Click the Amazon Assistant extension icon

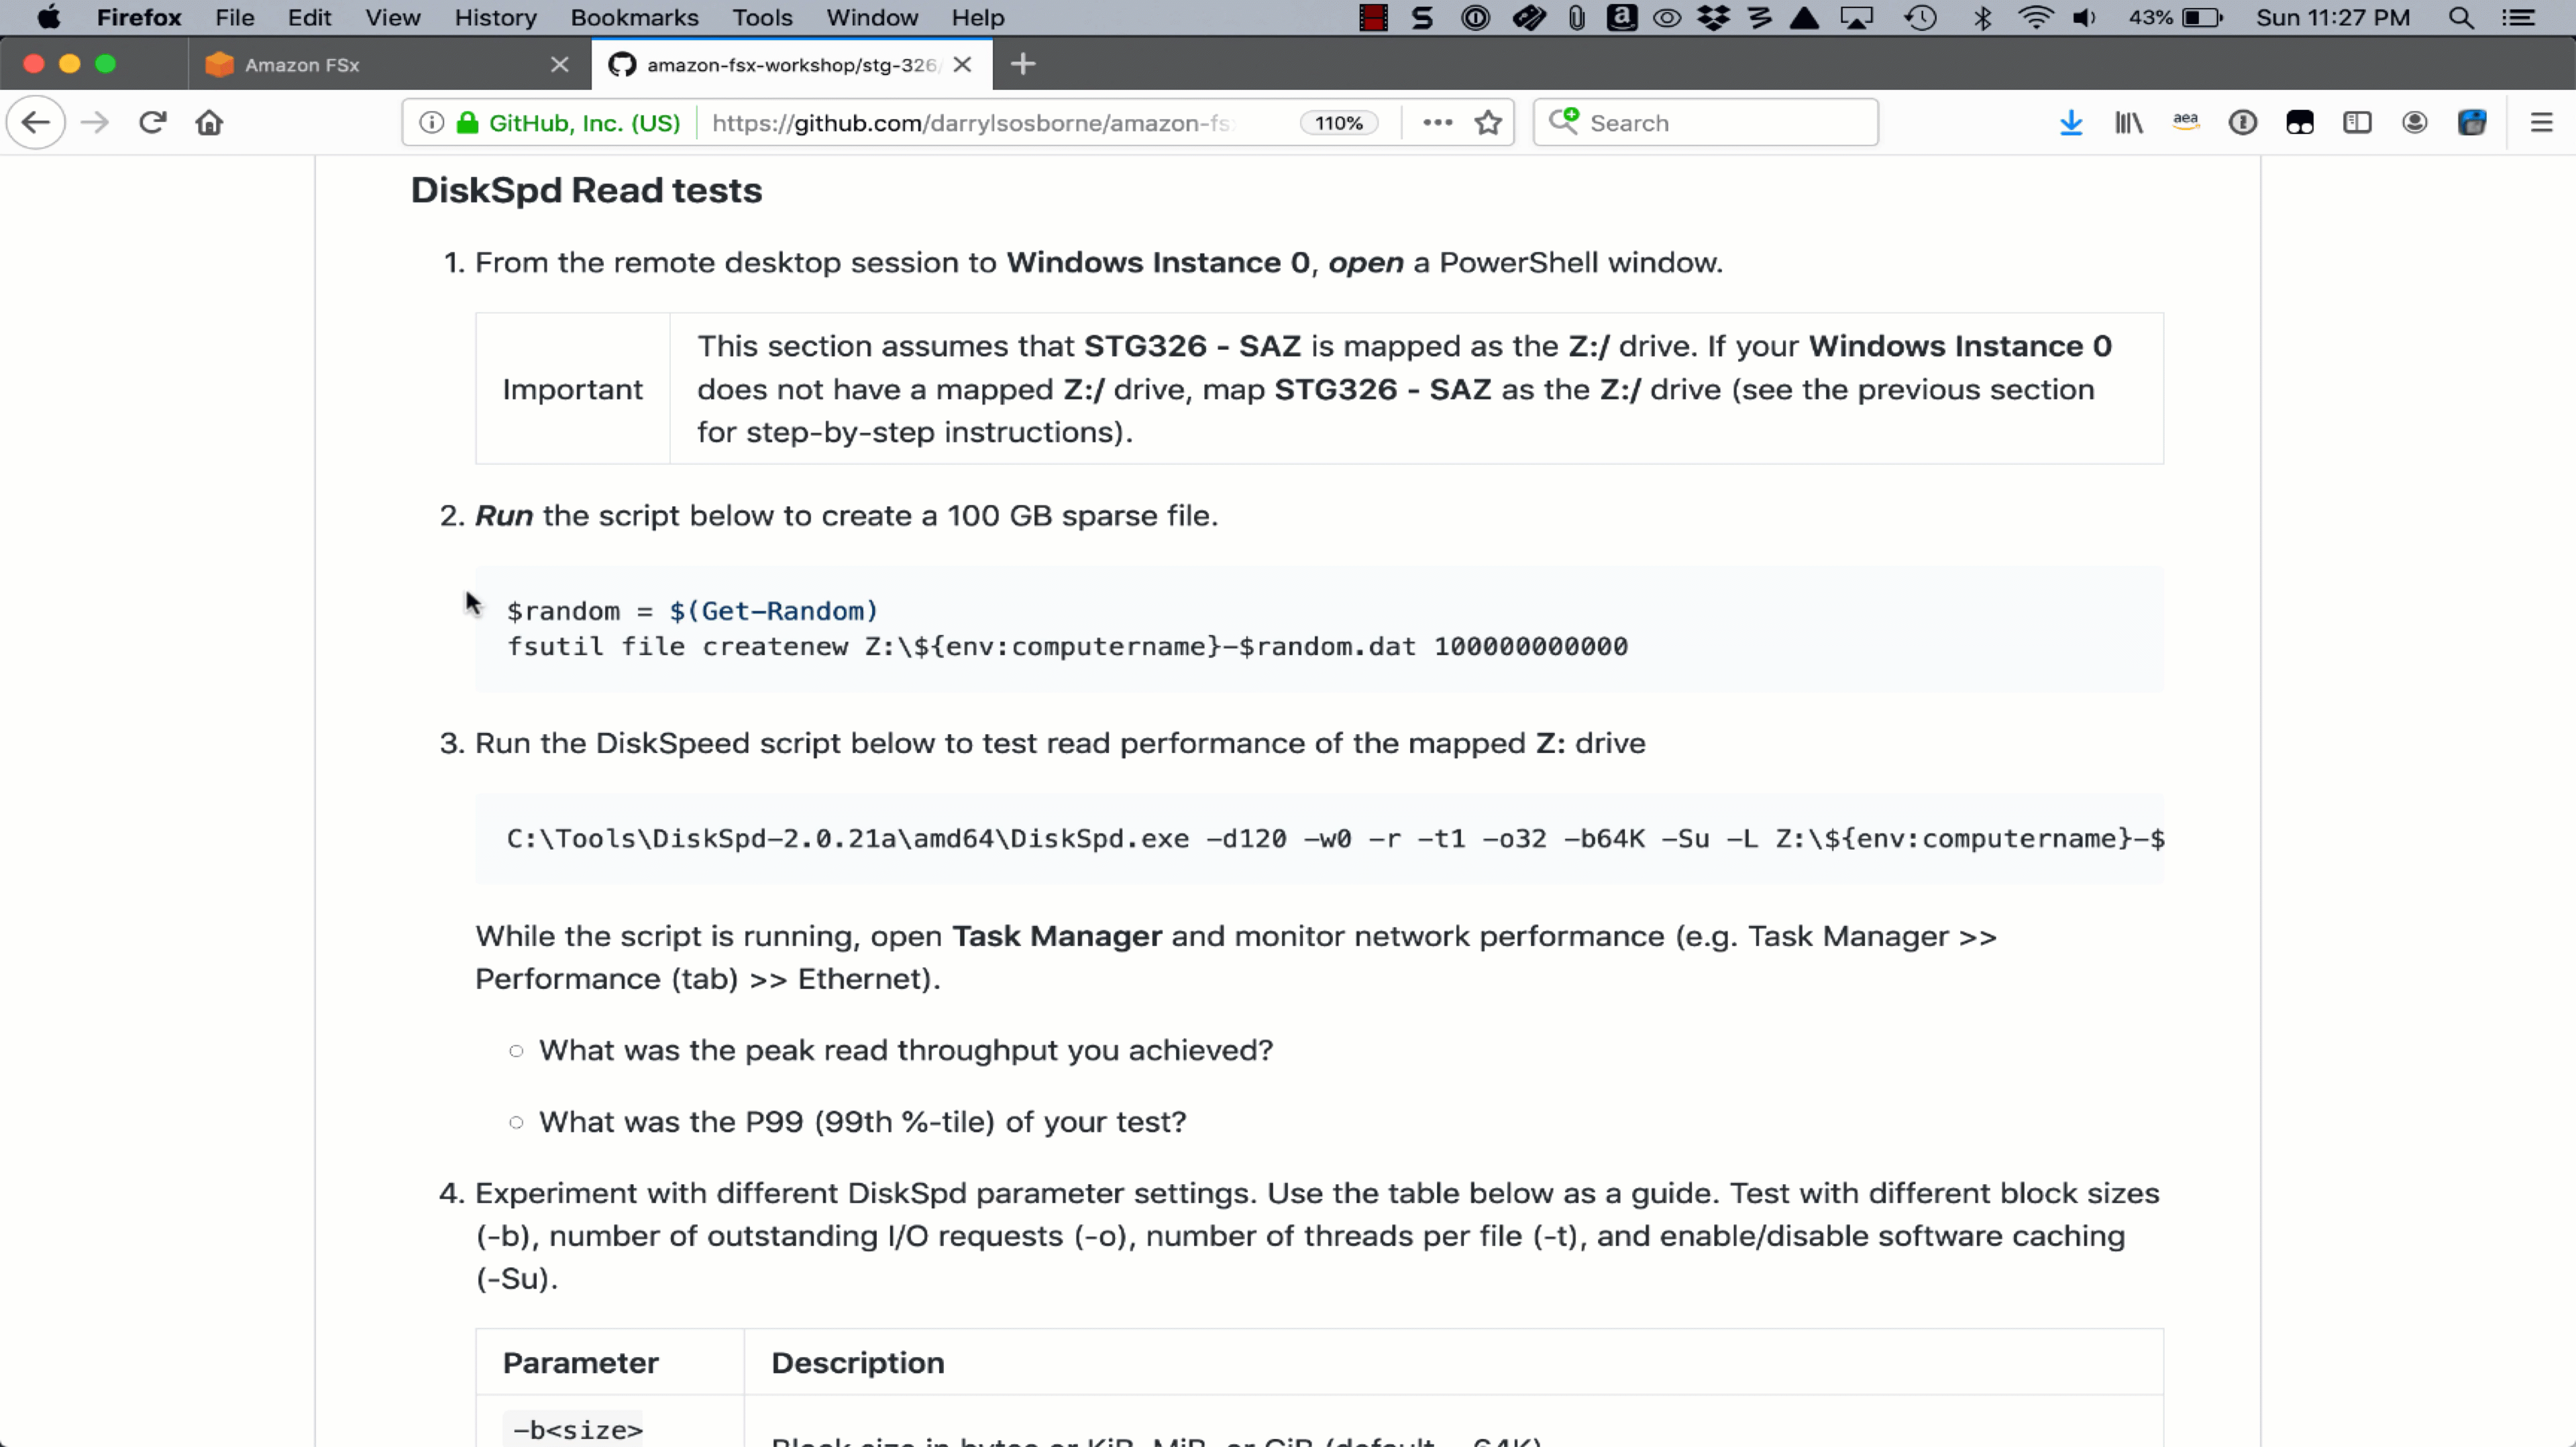[x=2186, y=122]
